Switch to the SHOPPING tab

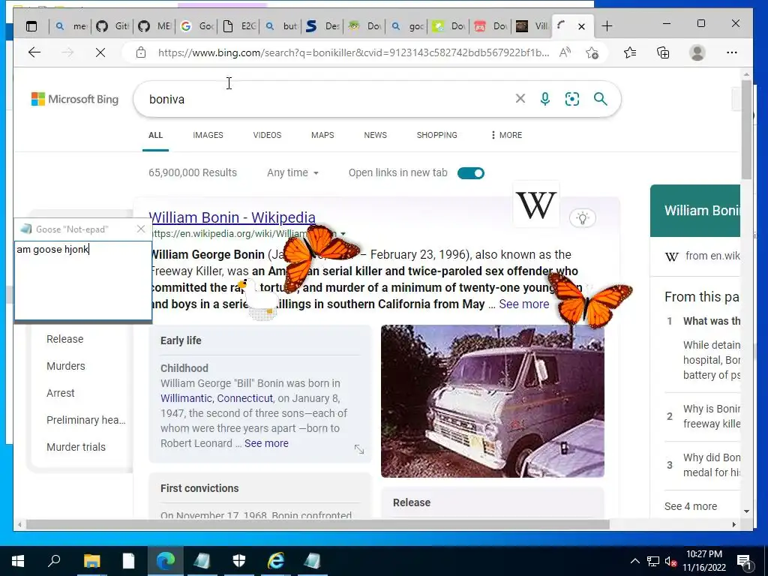tap(437, 135)
